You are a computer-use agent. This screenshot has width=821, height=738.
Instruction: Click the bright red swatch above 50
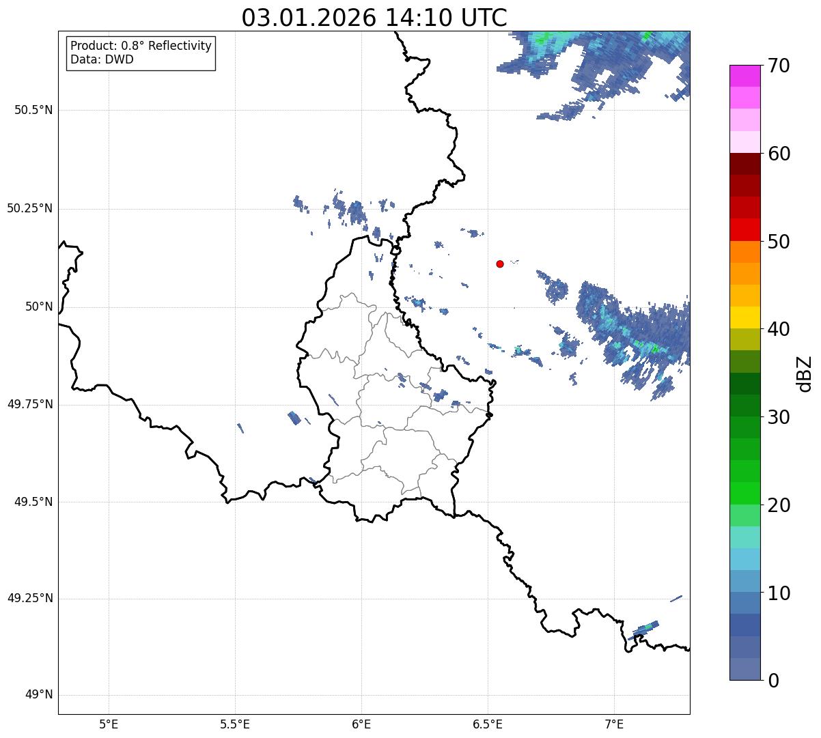tap(745, 230)
